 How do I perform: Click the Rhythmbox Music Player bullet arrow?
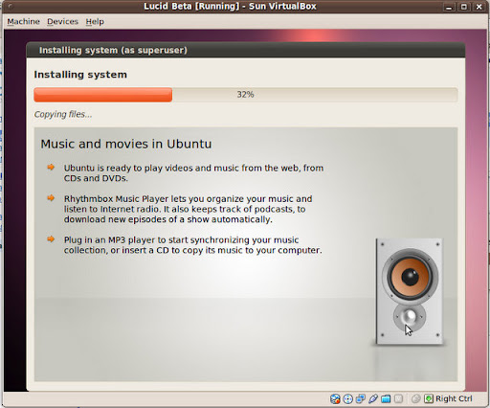click(x=51, y=198)
